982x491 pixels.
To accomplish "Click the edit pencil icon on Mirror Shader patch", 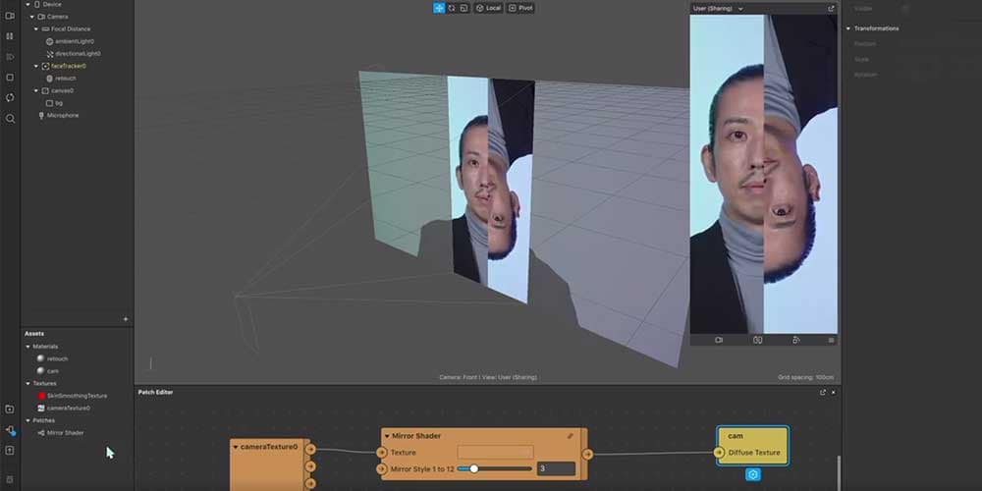I will click(571, 436).
